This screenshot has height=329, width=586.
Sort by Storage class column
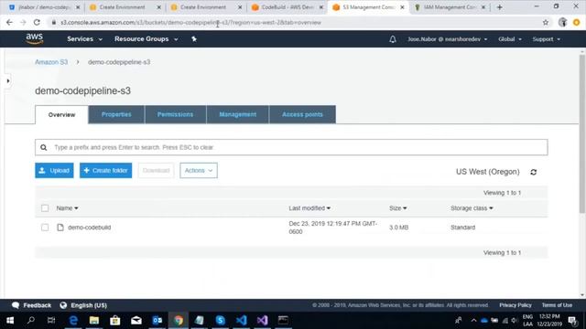pyautogui.click(x=472, y=208)
